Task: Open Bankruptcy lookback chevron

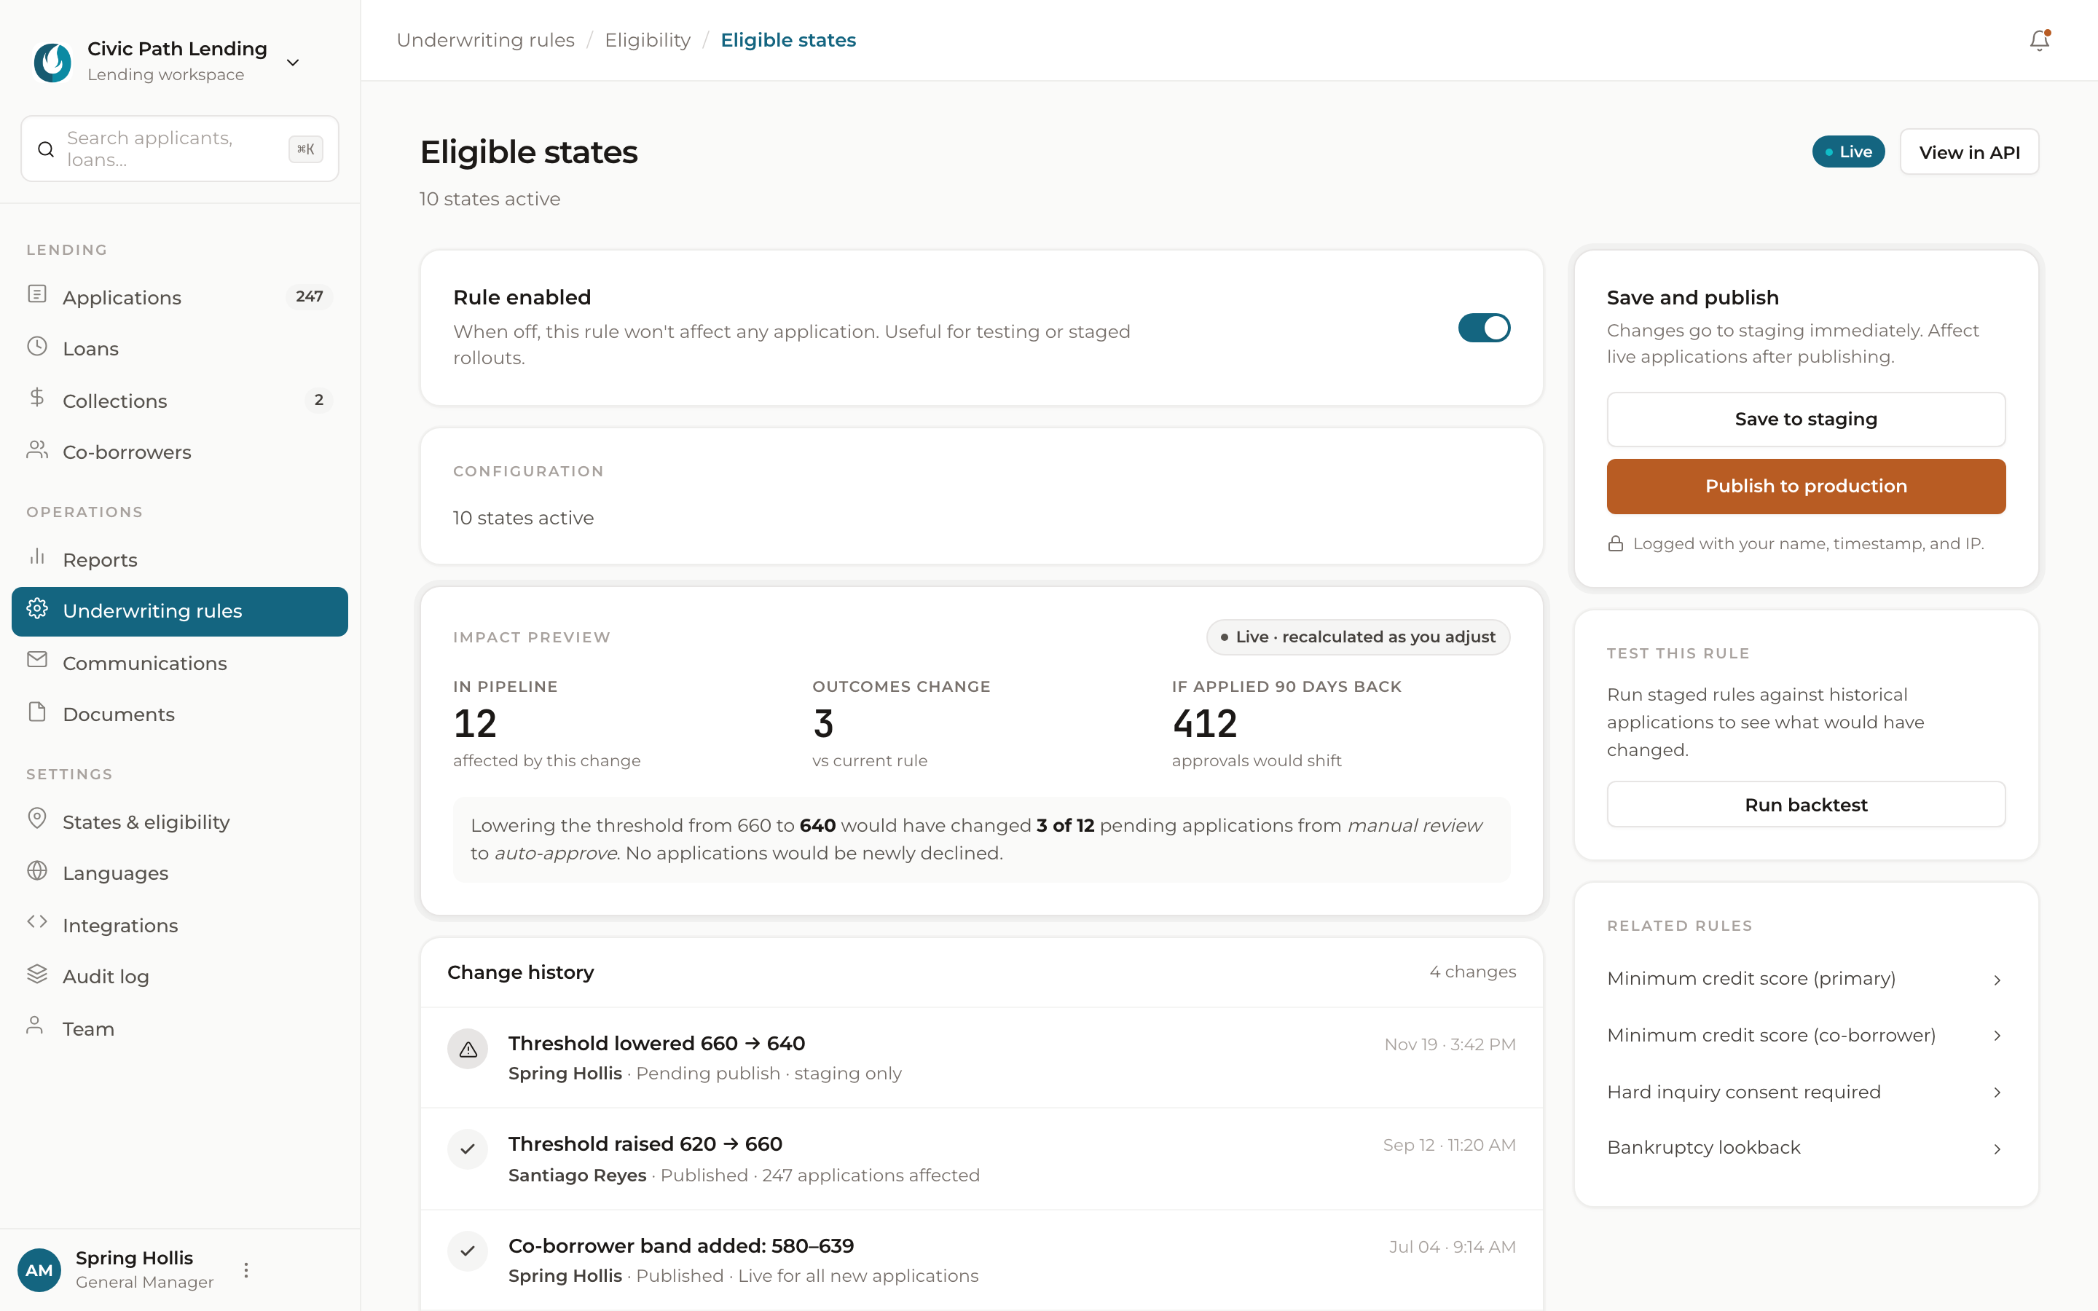Action: pos(1997,1150)
